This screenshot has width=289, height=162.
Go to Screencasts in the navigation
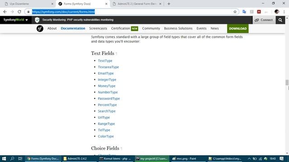pos(98,28)
